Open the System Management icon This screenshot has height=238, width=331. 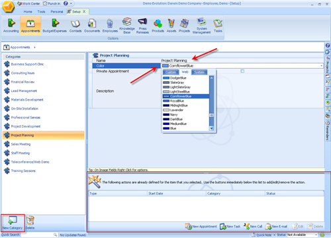point(201,26)
